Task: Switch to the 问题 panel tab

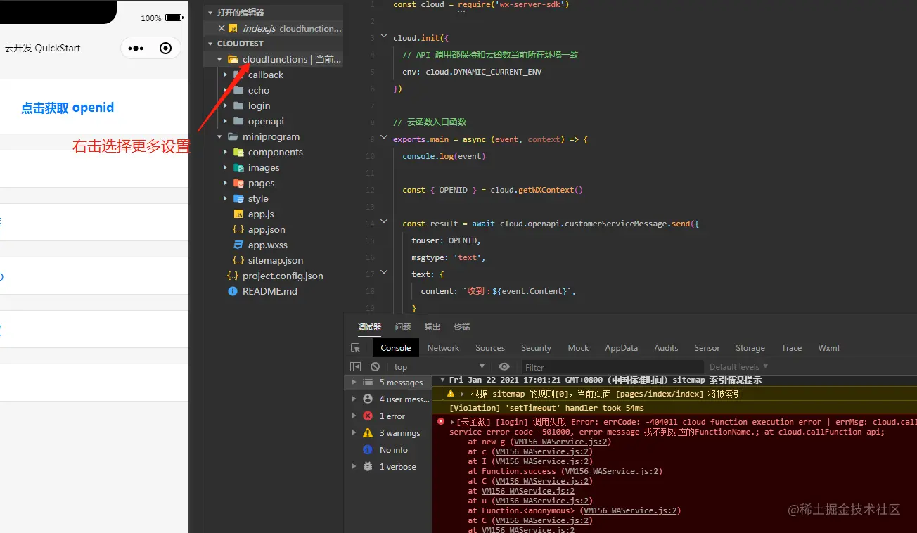Action: [x=403, y=327]
